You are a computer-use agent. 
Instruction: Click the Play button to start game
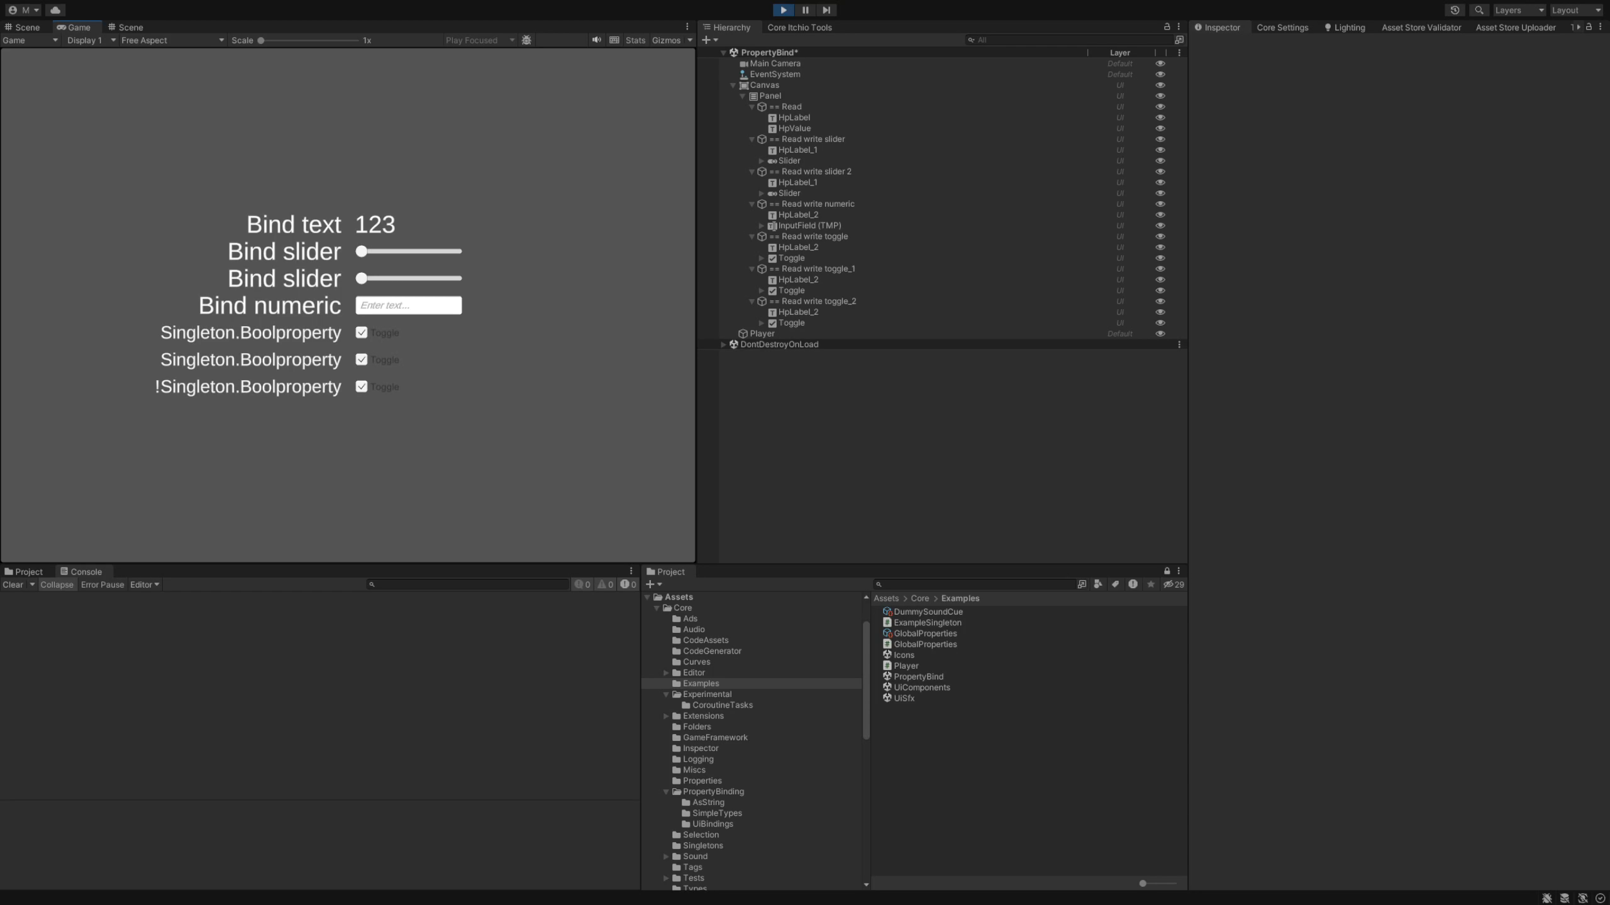(x=784, y=9)
